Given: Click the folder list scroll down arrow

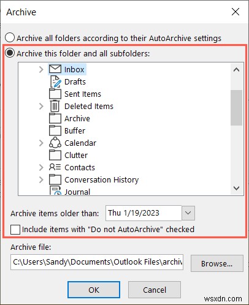Looking at the screenshot, I should (236, 188).
